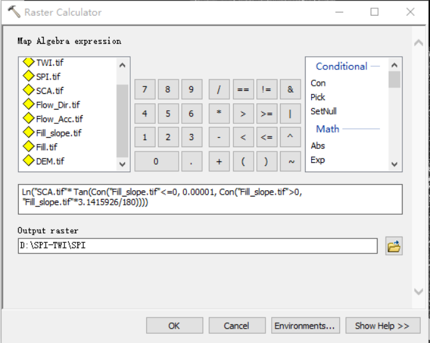Image resolution: width=430 pixels, height=343 pixels.
Task: Select Flow_Dir.tif layer name
Action: [58, 105]
